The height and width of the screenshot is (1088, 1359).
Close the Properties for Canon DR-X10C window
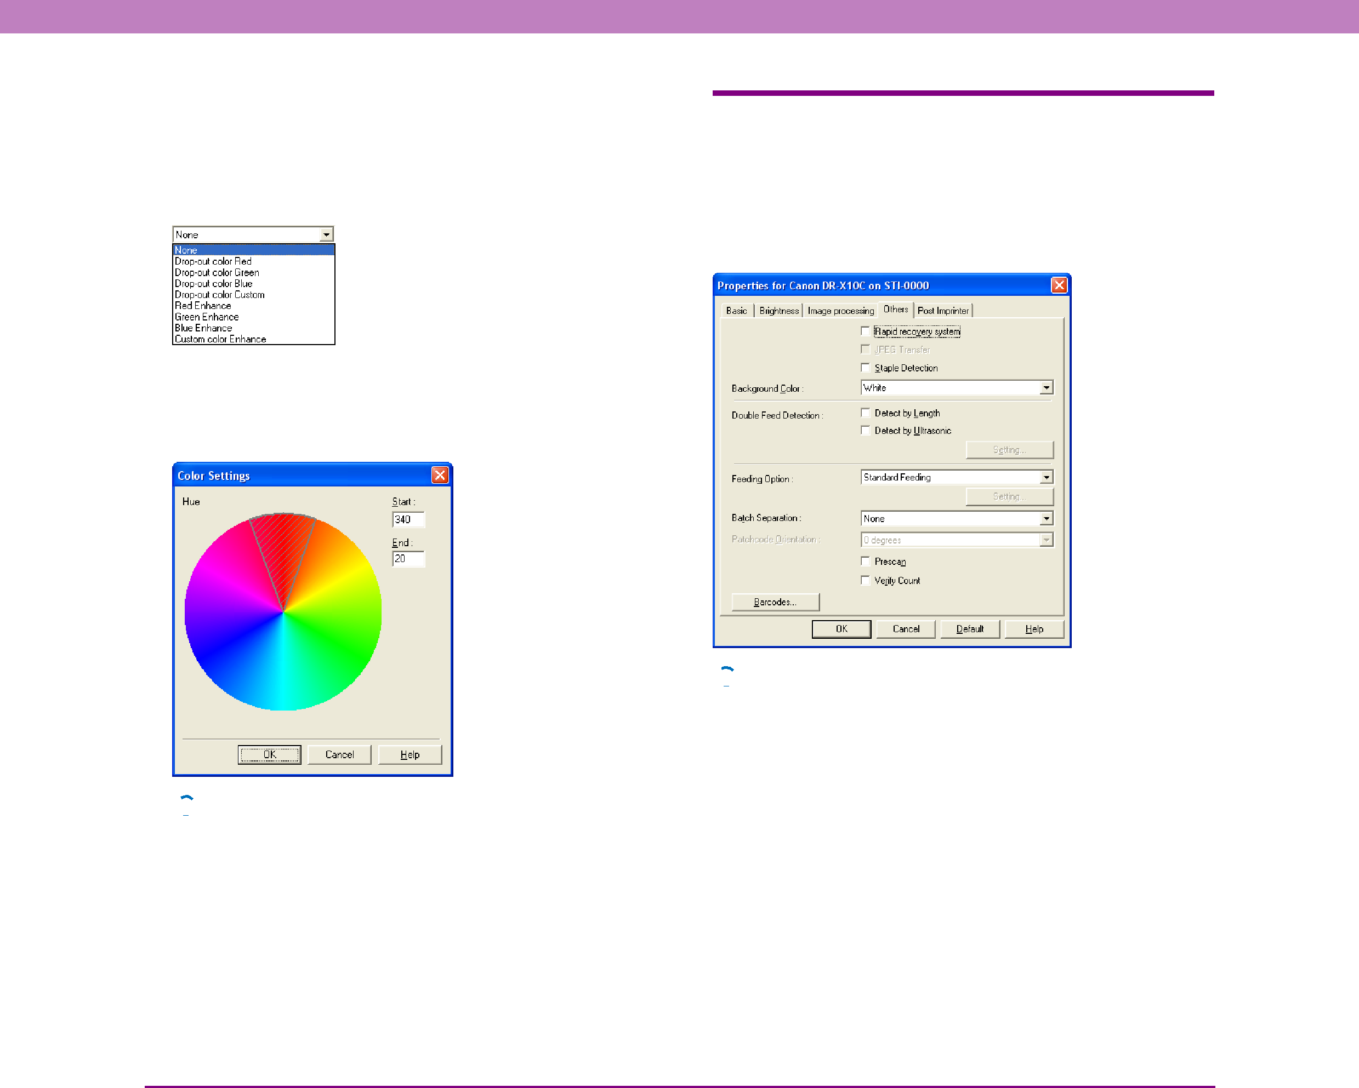pyautogui.click(x=1059, y=285)
